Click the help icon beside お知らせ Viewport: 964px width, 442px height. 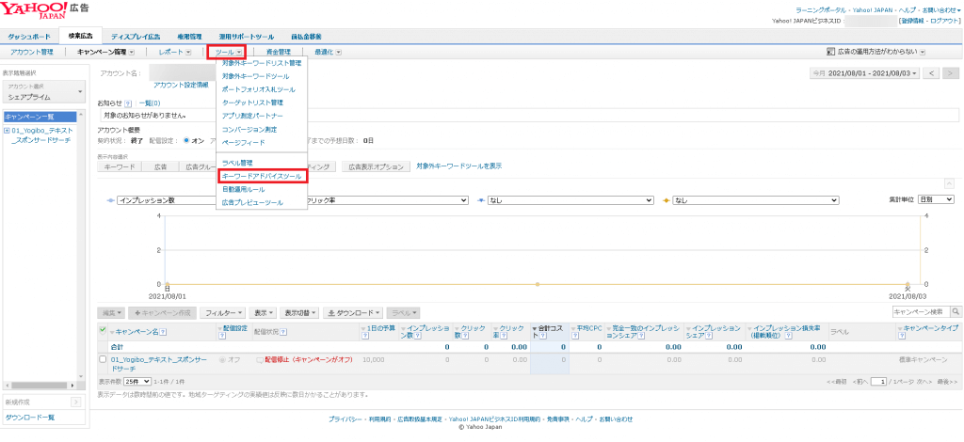click(x=128, y=103)
